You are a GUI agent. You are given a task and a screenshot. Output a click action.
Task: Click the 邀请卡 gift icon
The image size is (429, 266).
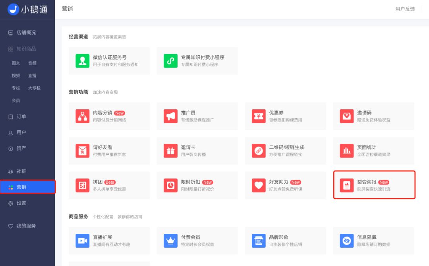pos(170,151)
